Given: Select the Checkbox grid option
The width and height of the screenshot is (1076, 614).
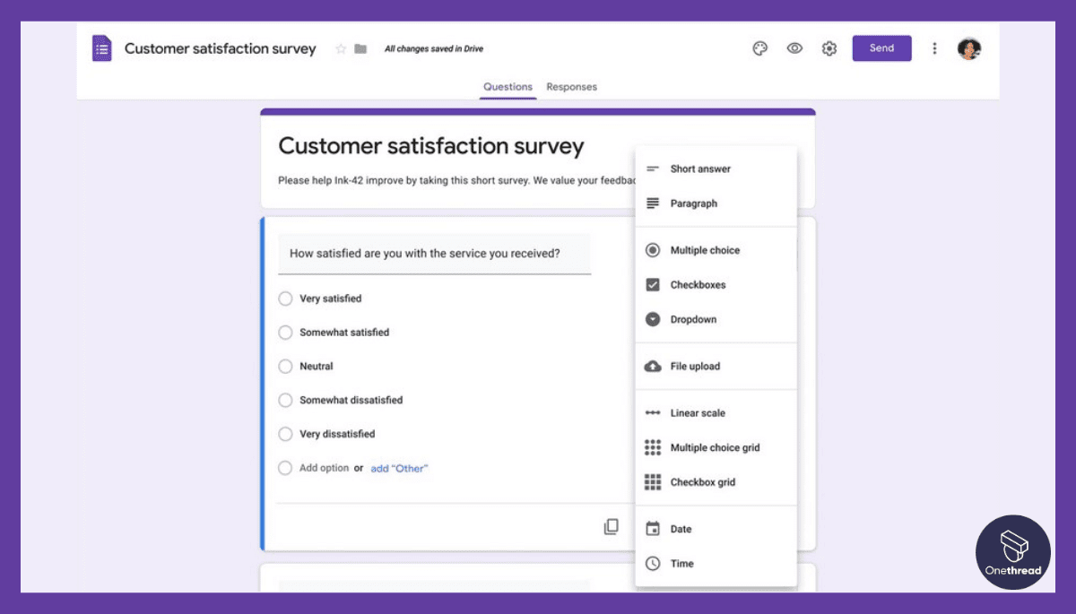Looking at the screenshot, I should click(704, 482).
